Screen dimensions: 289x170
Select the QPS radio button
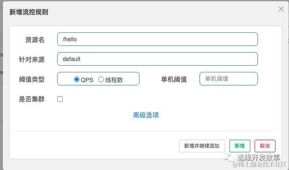click(x=76, y=80)
